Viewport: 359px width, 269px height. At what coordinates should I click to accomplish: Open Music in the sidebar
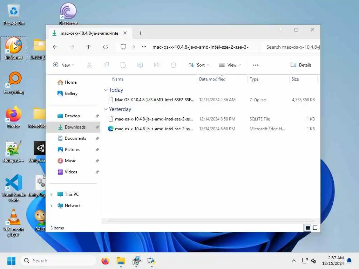(x=74, y=161)
